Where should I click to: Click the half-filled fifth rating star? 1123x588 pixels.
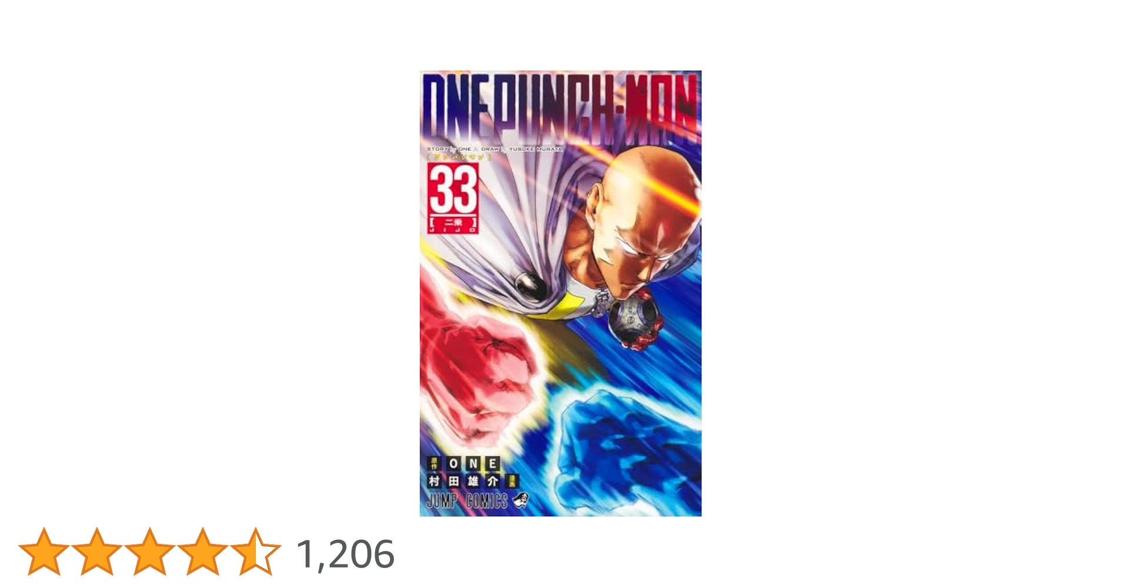coord(256,552)
